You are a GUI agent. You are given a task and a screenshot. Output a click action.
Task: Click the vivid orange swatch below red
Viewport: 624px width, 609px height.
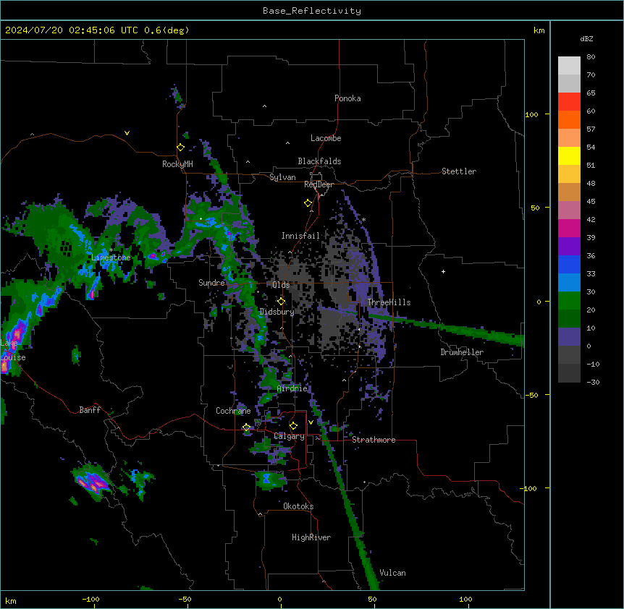tap(569, 119)
